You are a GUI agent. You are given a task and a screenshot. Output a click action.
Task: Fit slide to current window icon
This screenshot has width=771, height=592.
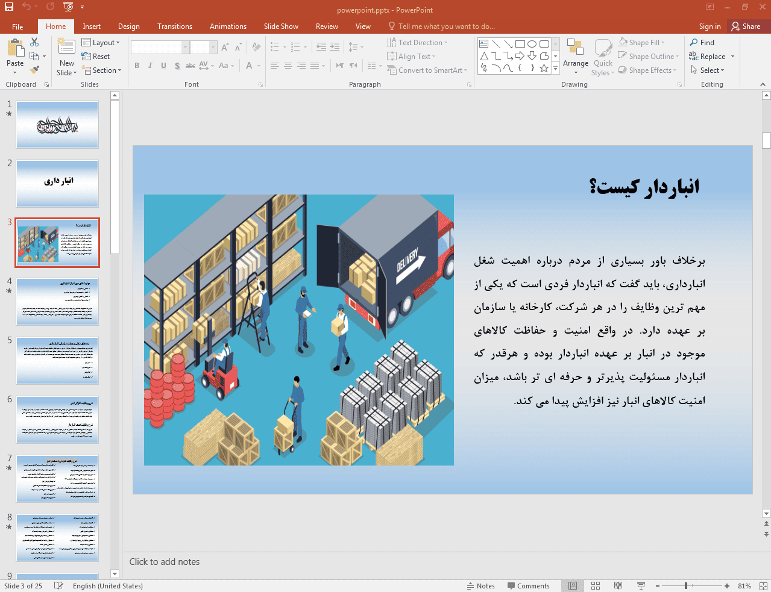(x=763, y=586)
